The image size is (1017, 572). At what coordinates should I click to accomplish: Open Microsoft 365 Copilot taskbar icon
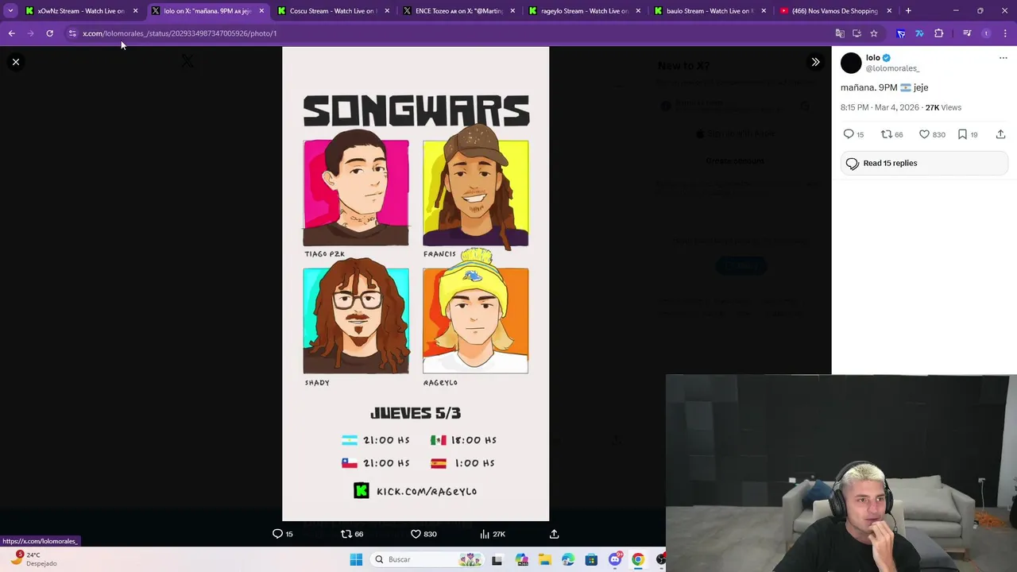522,559
